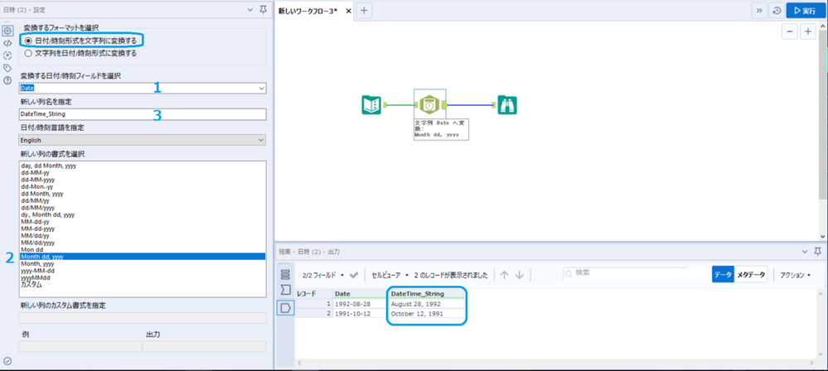
Task: Show the input anchor icon in results
Action: pos(286,290)
